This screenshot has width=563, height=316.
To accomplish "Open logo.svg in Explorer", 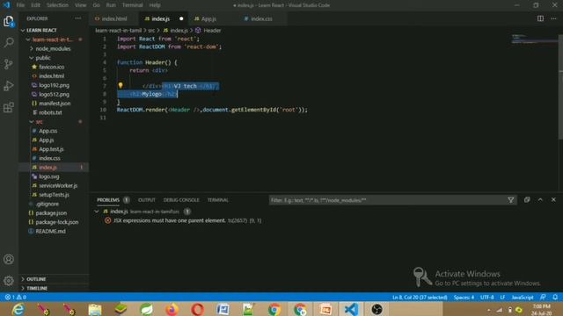I will tap(49, 176).
